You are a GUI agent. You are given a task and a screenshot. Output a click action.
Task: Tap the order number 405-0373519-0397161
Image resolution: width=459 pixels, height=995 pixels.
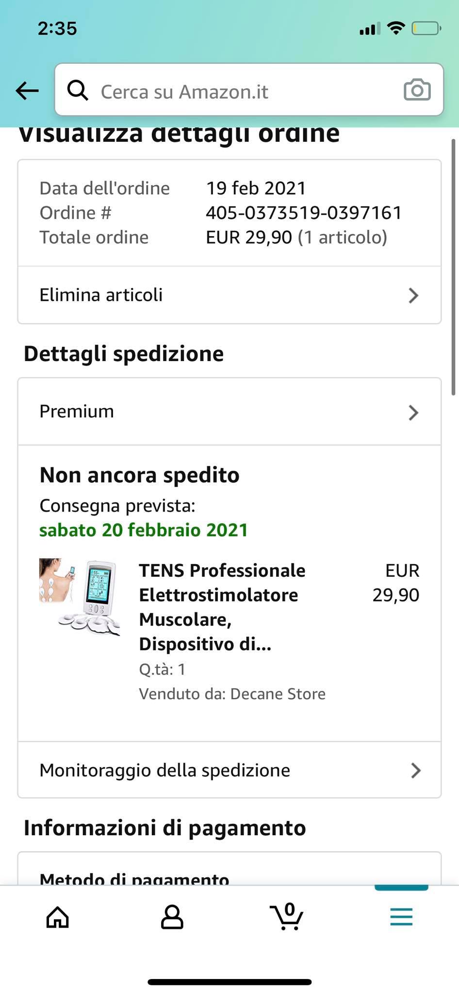click(304, 213)
